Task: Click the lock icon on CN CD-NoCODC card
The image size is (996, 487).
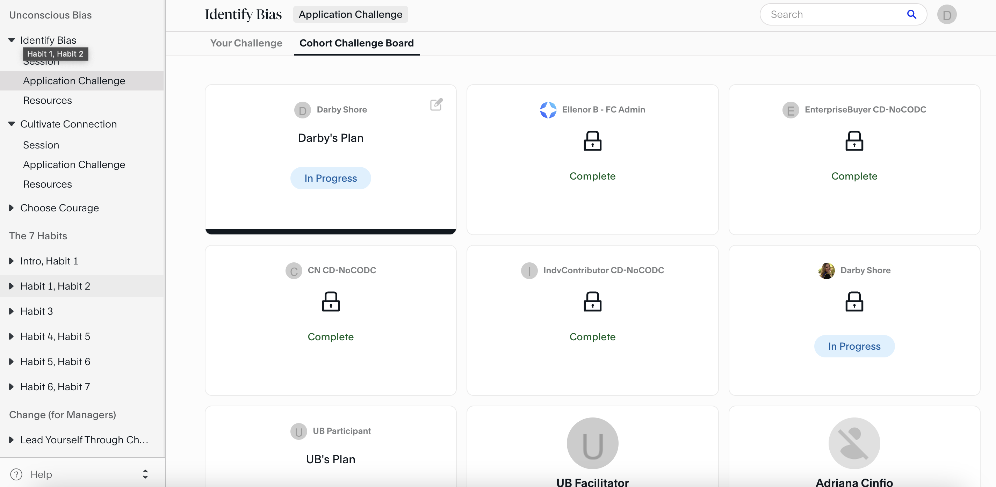Action: (331, 301)
